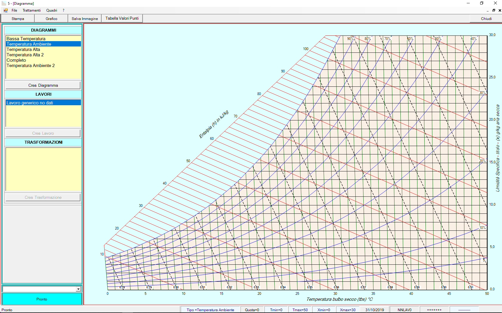Click the cyan Pronto button
The height and width of the screenshot is (313, 502).
click(x=42, y=299)
